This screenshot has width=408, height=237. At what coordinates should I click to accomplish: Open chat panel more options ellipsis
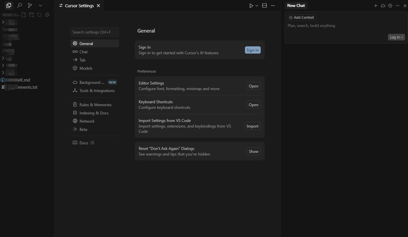[x=397, y=6]
